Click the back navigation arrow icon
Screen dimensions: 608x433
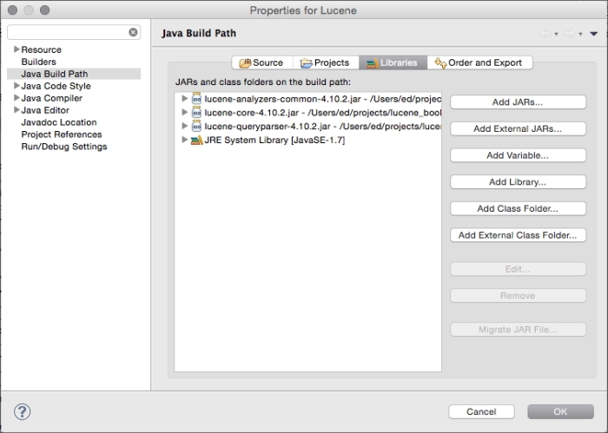[546, 34]
